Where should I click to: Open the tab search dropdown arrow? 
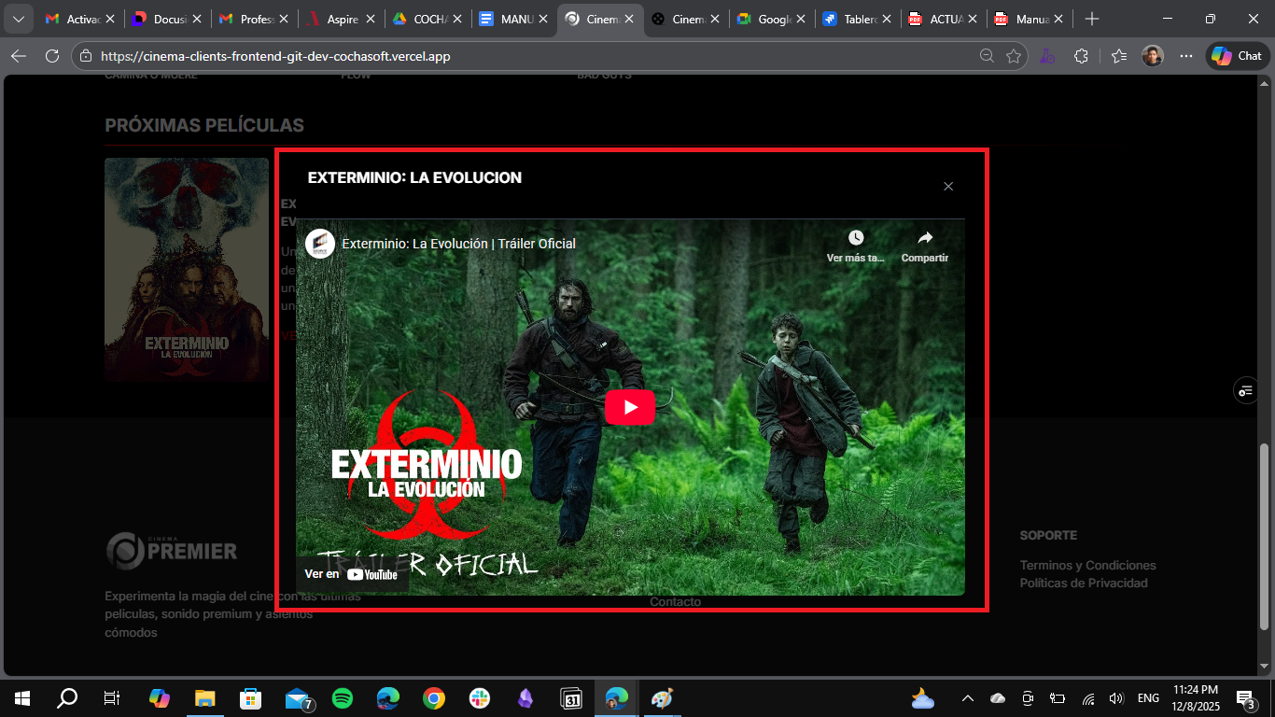tap(19, 18)
